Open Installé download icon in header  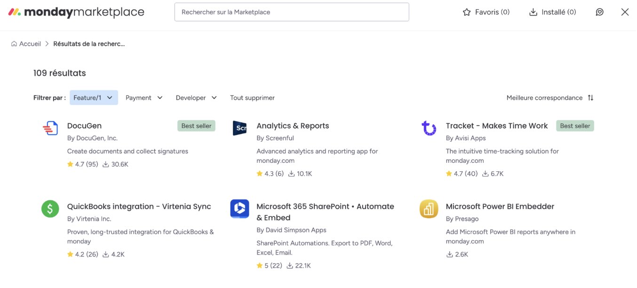coord(533,12)
